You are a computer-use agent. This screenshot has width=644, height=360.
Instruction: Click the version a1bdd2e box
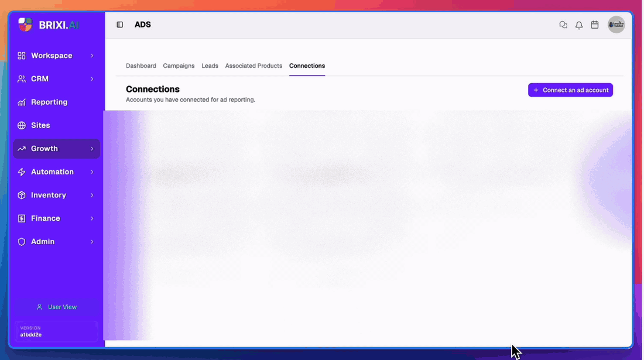tap(56, 331)
